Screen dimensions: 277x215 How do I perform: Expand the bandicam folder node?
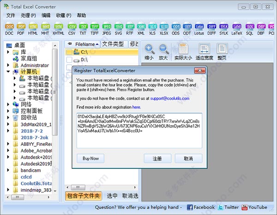(x=8, y=170)
